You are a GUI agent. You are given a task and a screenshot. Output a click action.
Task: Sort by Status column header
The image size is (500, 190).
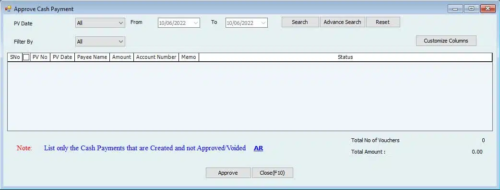coord(345,57)
